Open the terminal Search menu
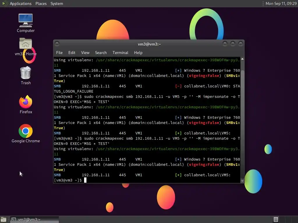This screenshot has width=298, height=223. pos(101,53)
